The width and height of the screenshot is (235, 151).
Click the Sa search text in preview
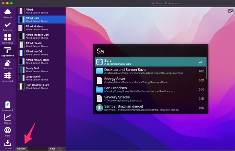tap(100, 51)
